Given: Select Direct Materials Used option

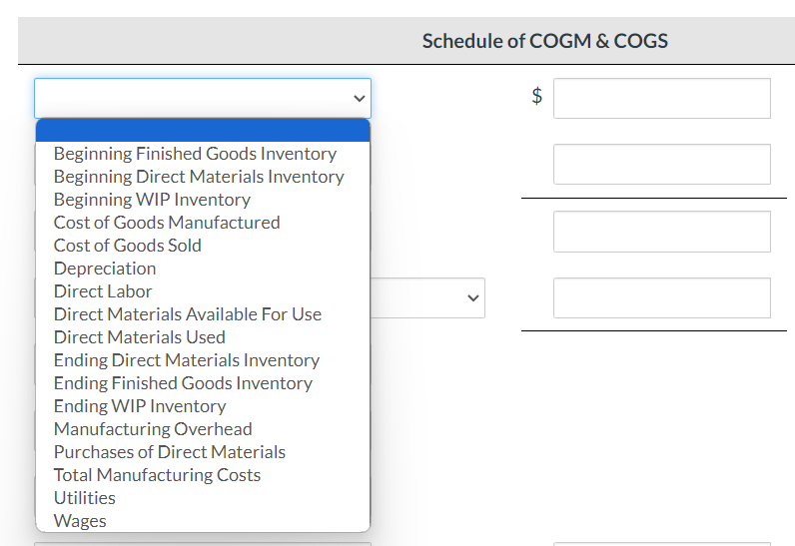Looking at the screenshot, I should [140, 337].
